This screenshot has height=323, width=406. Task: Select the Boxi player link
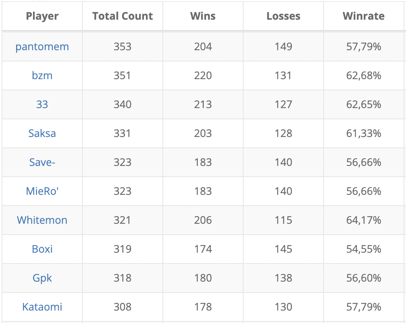click(x=42, y=249)
